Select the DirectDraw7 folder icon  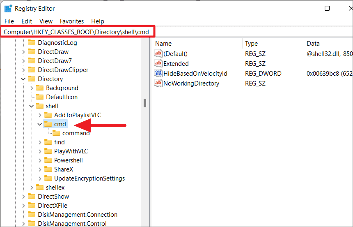[x=32, y=61]
